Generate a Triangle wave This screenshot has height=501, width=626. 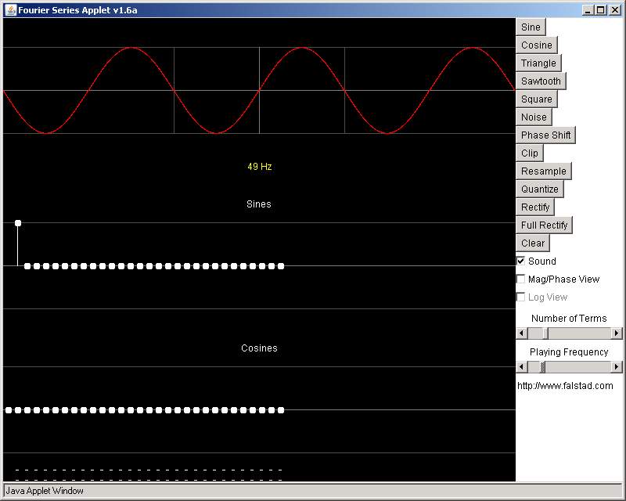pos(538,63)
